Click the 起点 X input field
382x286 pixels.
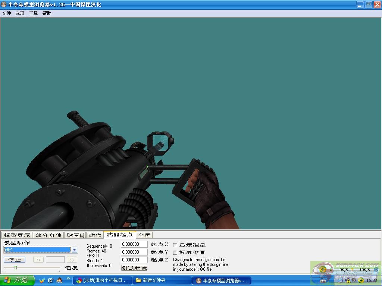click(134, 244)
